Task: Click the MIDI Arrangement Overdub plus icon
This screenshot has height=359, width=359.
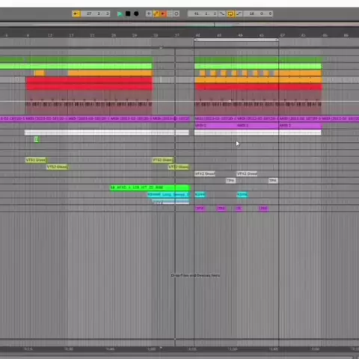Action: [x=149, y=13]
